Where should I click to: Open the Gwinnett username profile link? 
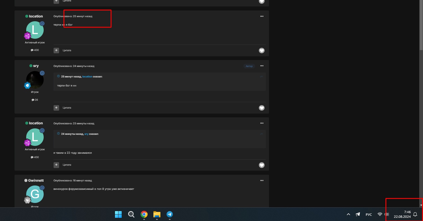pyautogui.click(x=36, y=181)
